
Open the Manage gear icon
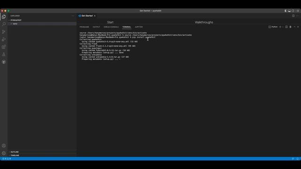tap(4, 153)
